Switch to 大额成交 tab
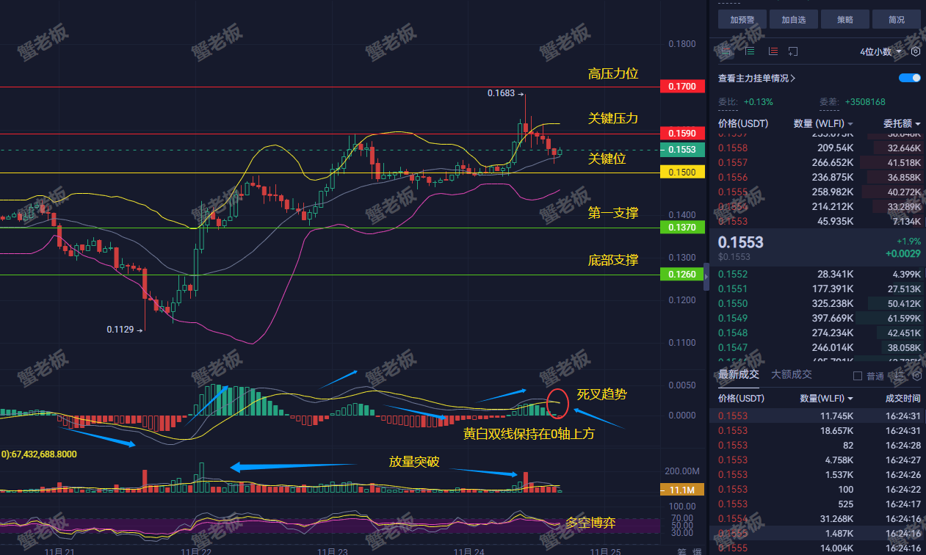 (x=792, y=374)
